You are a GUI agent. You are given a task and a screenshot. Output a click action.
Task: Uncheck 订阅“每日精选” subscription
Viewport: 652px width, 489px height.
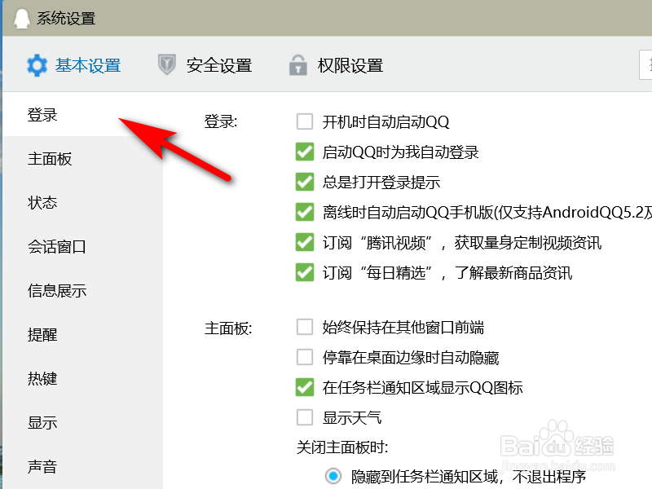point(305,272)
